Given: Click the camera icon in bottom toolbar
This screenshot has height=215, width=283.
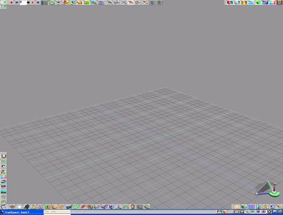Looking at the screenshot, I should (x=26, y=207).
